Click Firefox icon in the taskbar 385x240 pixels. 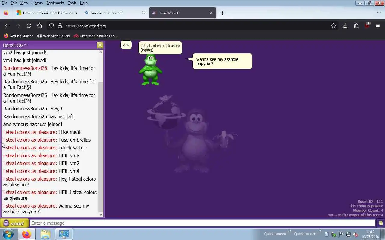tap(26, 234)
